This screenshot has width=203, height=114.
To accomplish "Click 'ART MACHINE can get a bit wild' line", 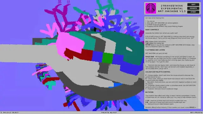I will coord(156,53).
